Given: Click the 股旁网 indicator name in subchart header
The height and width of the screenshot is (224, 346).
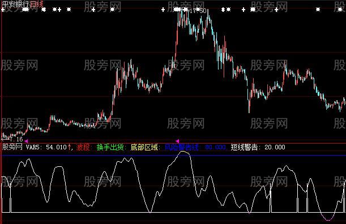Looking at the screenshot, I should coord(12,147).
